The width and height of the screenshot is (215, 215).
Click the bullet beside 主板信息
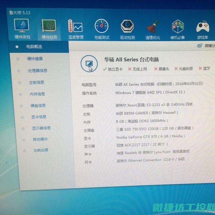tap(20, 83)
